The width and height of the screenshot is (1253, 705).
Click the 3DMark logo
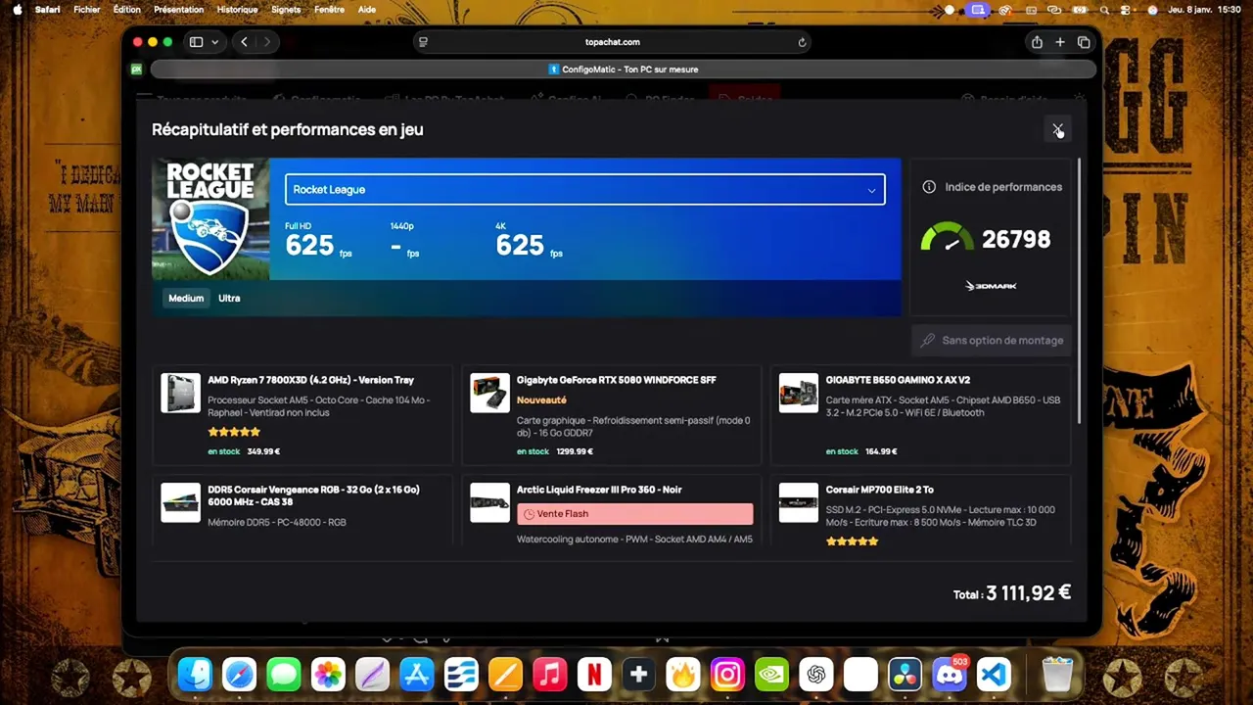click(991, 286)
